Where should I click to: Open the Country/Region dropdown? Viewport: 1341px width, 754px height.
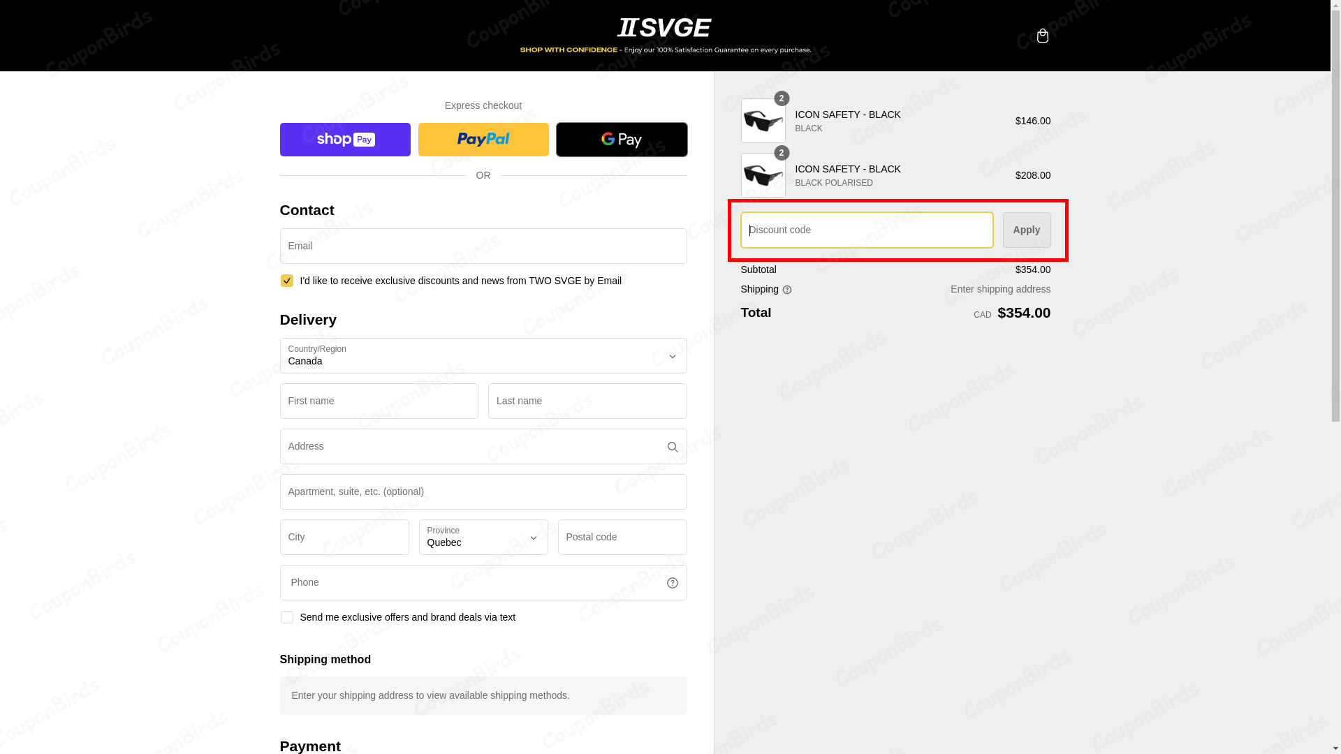pos(483,356)
